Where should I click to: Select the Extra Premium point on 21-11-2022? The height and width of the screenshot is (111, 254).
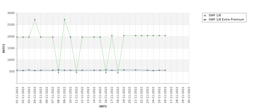[x=135, y=70]
